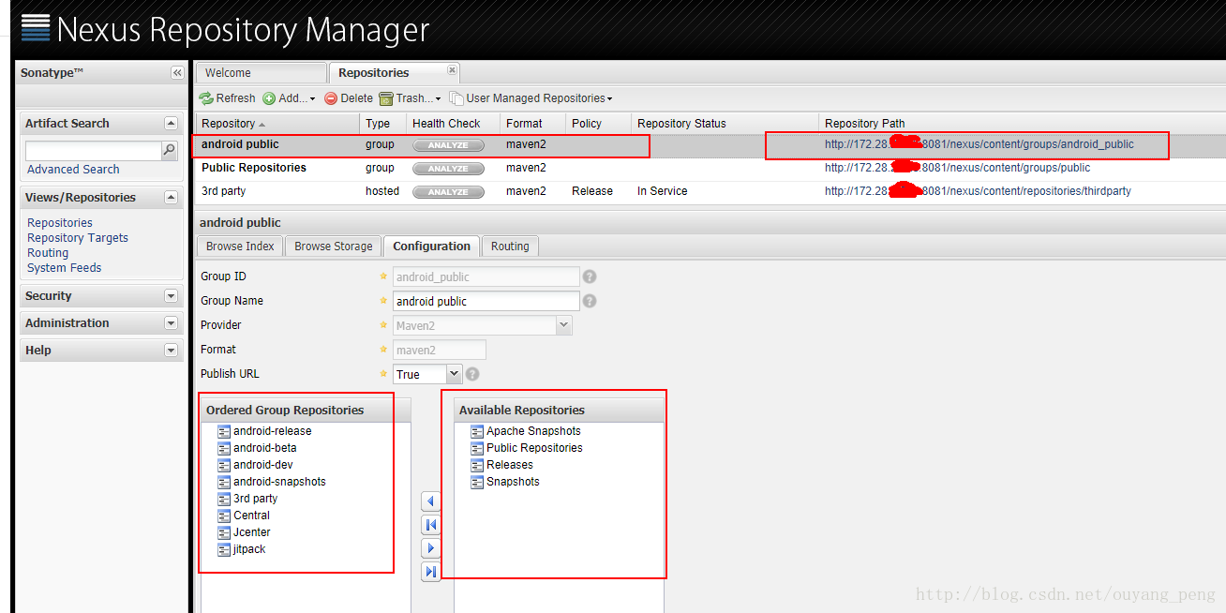Select the Configuration tab
Viewport: 1226px width, 613px height.
point(431,247)
